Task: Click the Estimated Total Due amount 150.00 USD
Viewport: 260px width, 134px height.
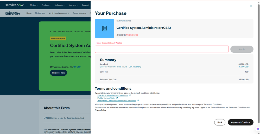Action: pyautogui.click(x=244, y=80)
